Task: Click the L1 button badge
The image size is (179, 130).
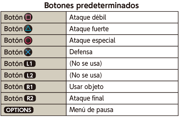Action: point(30,64)
